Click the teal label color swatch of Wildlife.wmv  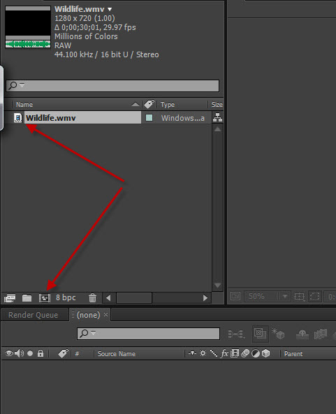tap(149, 117)
